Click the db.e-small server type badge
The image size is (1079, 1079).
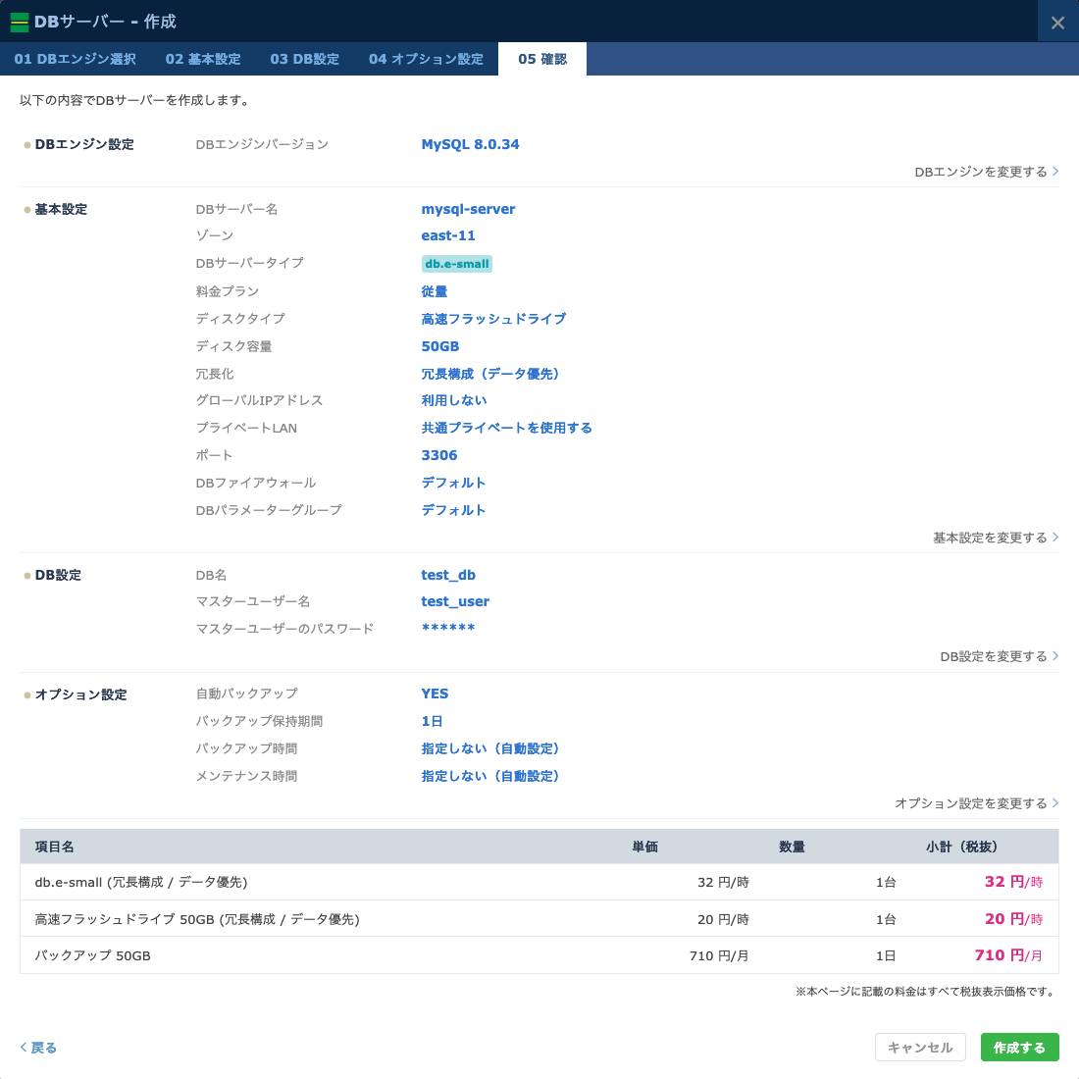pos(457,264)
